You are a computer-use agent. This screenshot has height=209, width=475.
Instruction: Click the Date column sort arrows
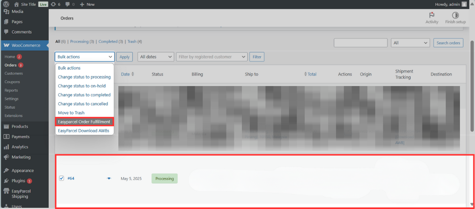(133, 74)
